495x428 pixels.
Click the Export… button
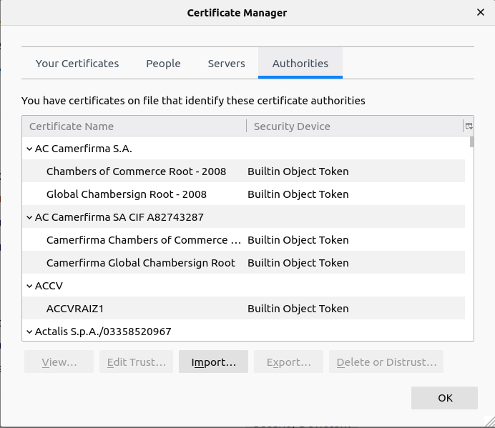tap(288, 362)
